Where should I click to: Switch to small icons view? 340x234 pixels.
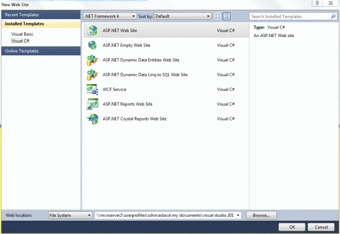218,16
